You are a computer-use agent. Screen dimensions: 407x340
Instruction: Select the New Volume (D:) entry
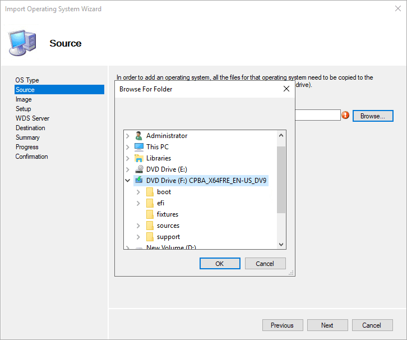[171, 247]
